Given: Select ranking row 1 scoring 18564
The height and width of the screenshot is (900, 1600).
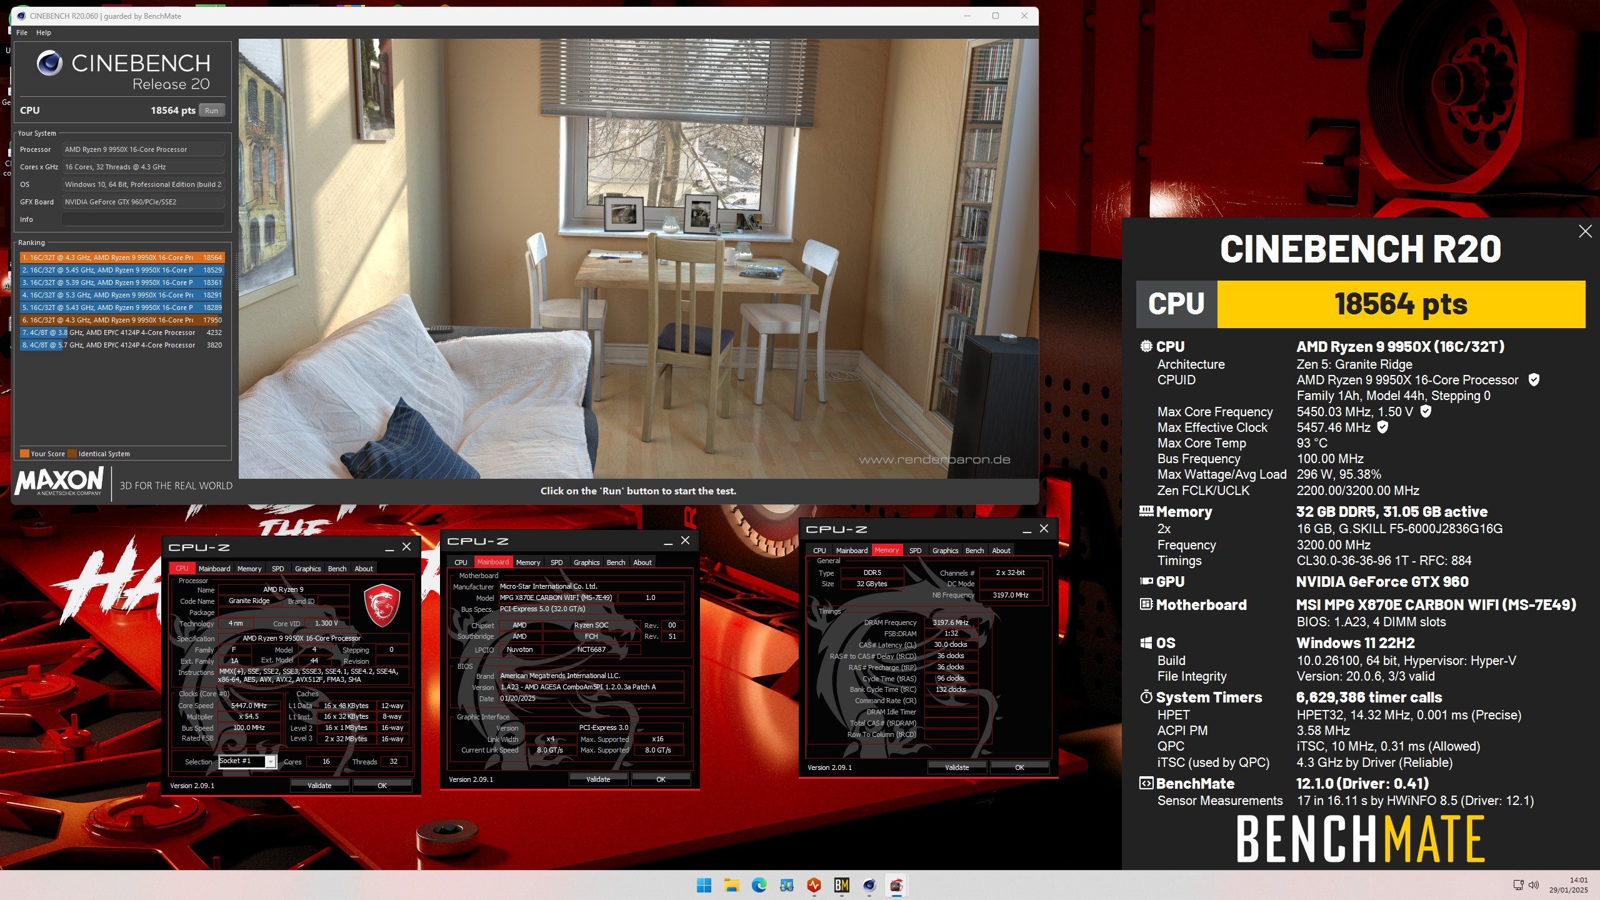Looking at the screenshot, I should coord(122,257).
